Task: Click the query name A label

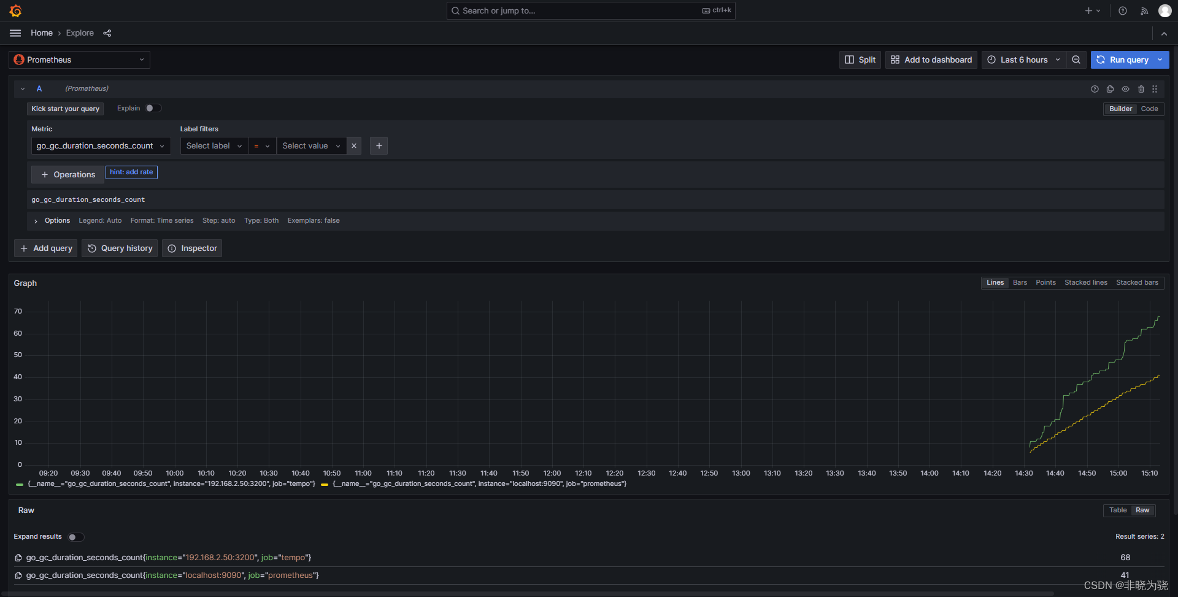Action: [39, 89]
